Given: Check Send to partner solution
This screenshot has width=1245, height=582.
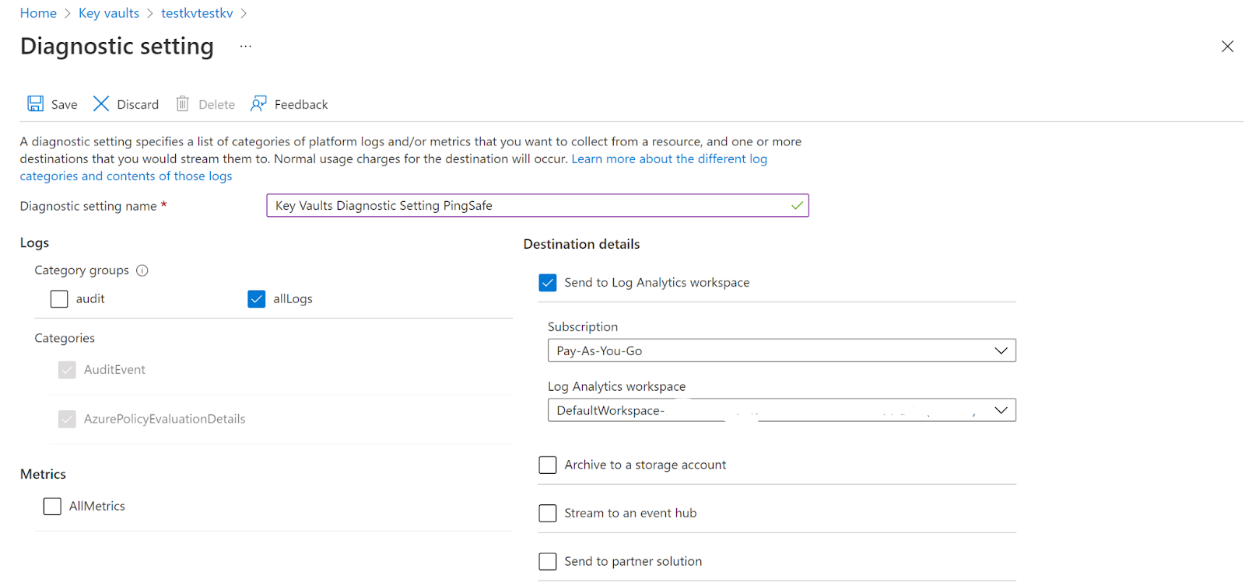Looking at the screenshot, I should pyautogui.click(x=548, y=562).
